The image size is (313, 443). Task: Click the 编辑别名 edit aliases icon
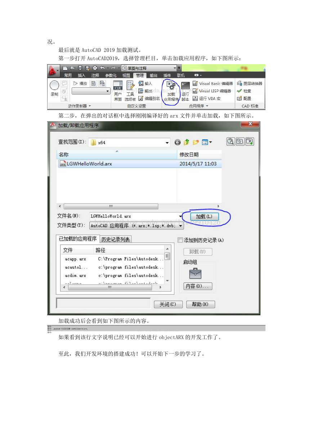pos(141,98)
